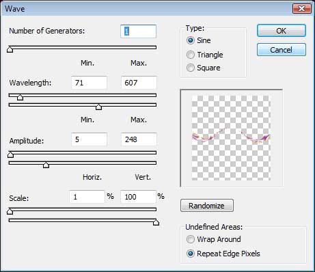315x272 pixels.
Task: Click the Scale label
Action: [19, 198]
